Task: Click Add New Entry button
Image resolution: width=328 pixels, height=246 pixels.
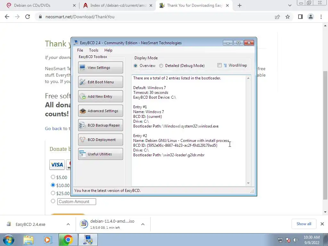Action: click(x=100, y=96)
